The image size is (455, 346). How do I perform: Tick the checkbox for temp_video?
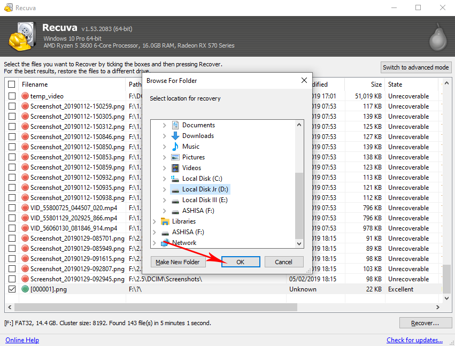[12, 96]
